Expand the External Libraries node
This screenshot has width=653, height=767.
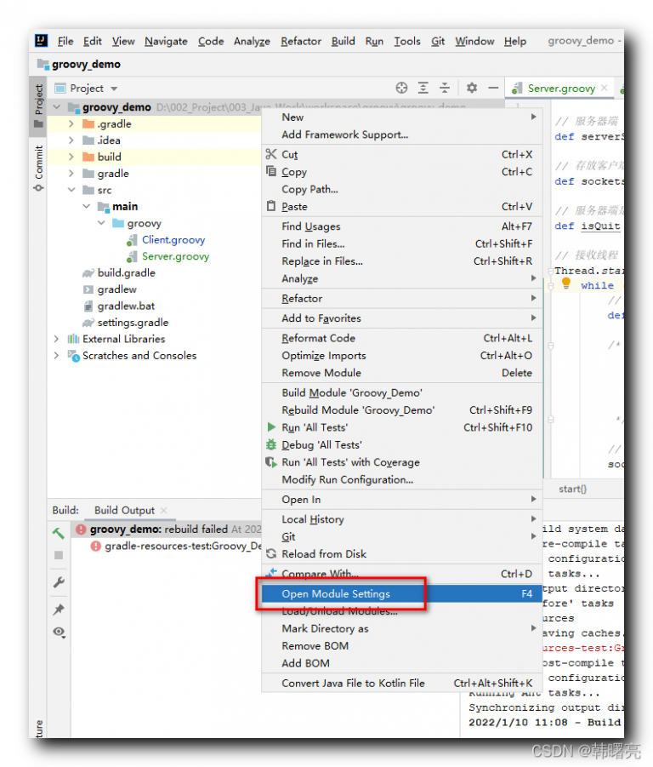point(57,339)
